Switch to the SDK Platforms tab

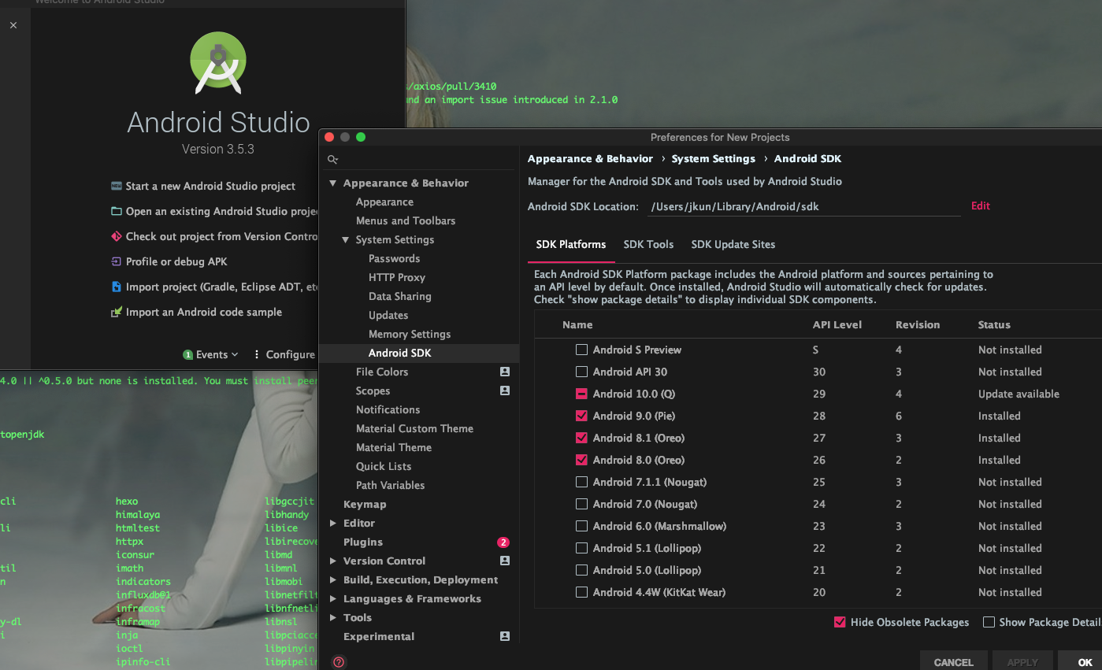coord(571,245)
